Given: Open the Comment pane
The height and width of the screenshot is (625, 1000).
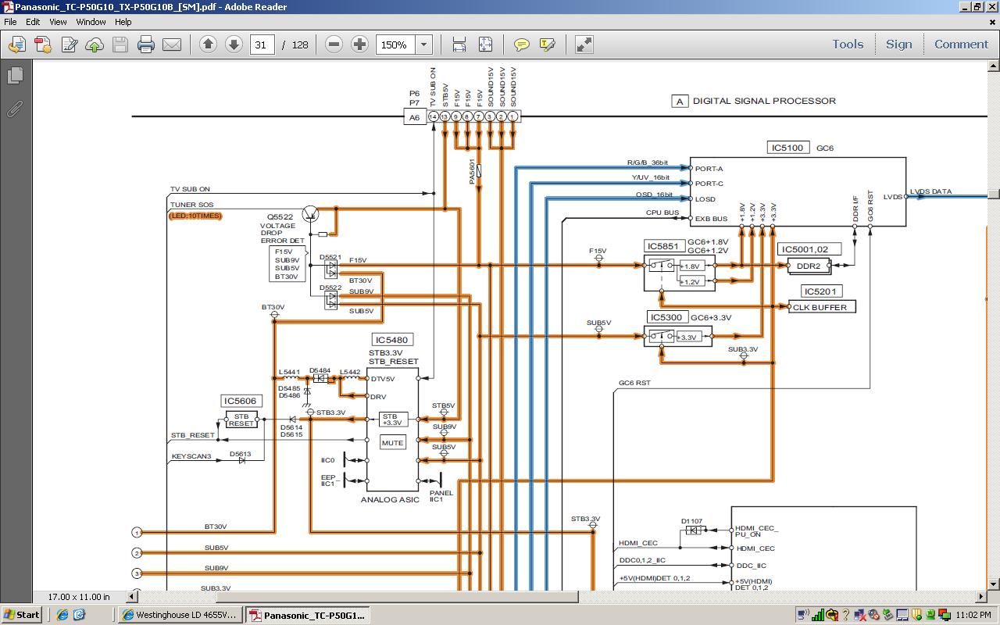Looking at the screenshot, I should click(961, 45).
